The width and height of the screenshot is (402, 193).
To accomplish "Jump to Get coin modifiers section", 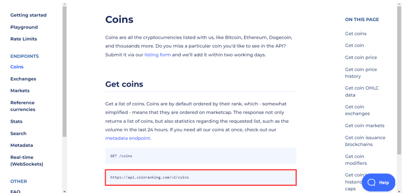I will (356, 160).
